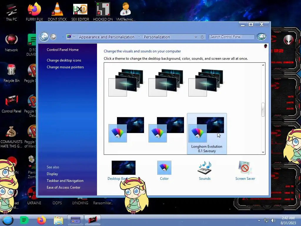
Task: Click the Control Panel icon in address bar
Action: tap(69, 36)
